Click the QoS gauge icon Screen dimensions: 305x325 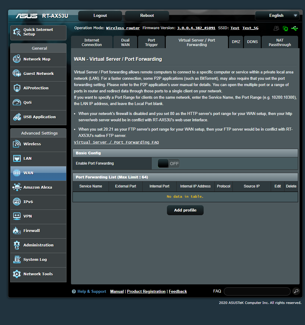17,102
